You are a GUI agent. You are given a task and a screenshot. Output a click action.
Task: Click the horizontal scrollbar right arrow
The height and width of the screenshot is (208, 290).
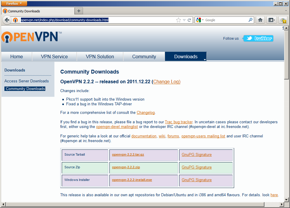pos(281,204)
